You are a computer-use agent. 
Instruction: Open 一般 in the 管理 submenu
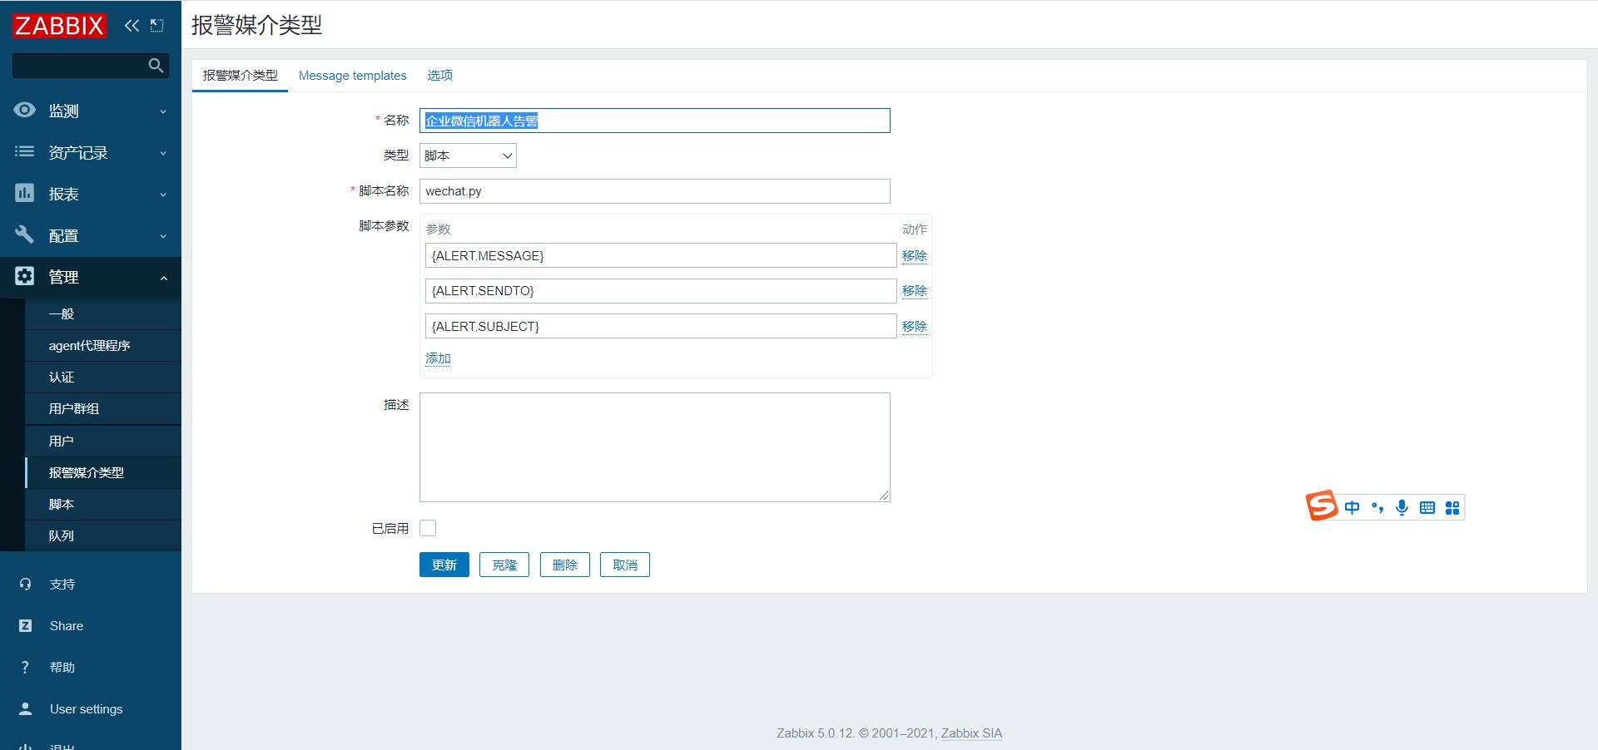103,313
